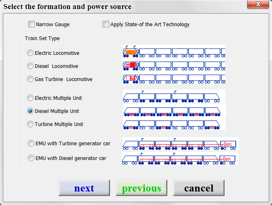Screen dimensions: 272x205
Task: Click the Turbine Multiple Unit train diagram
Action: pos(174,123)
